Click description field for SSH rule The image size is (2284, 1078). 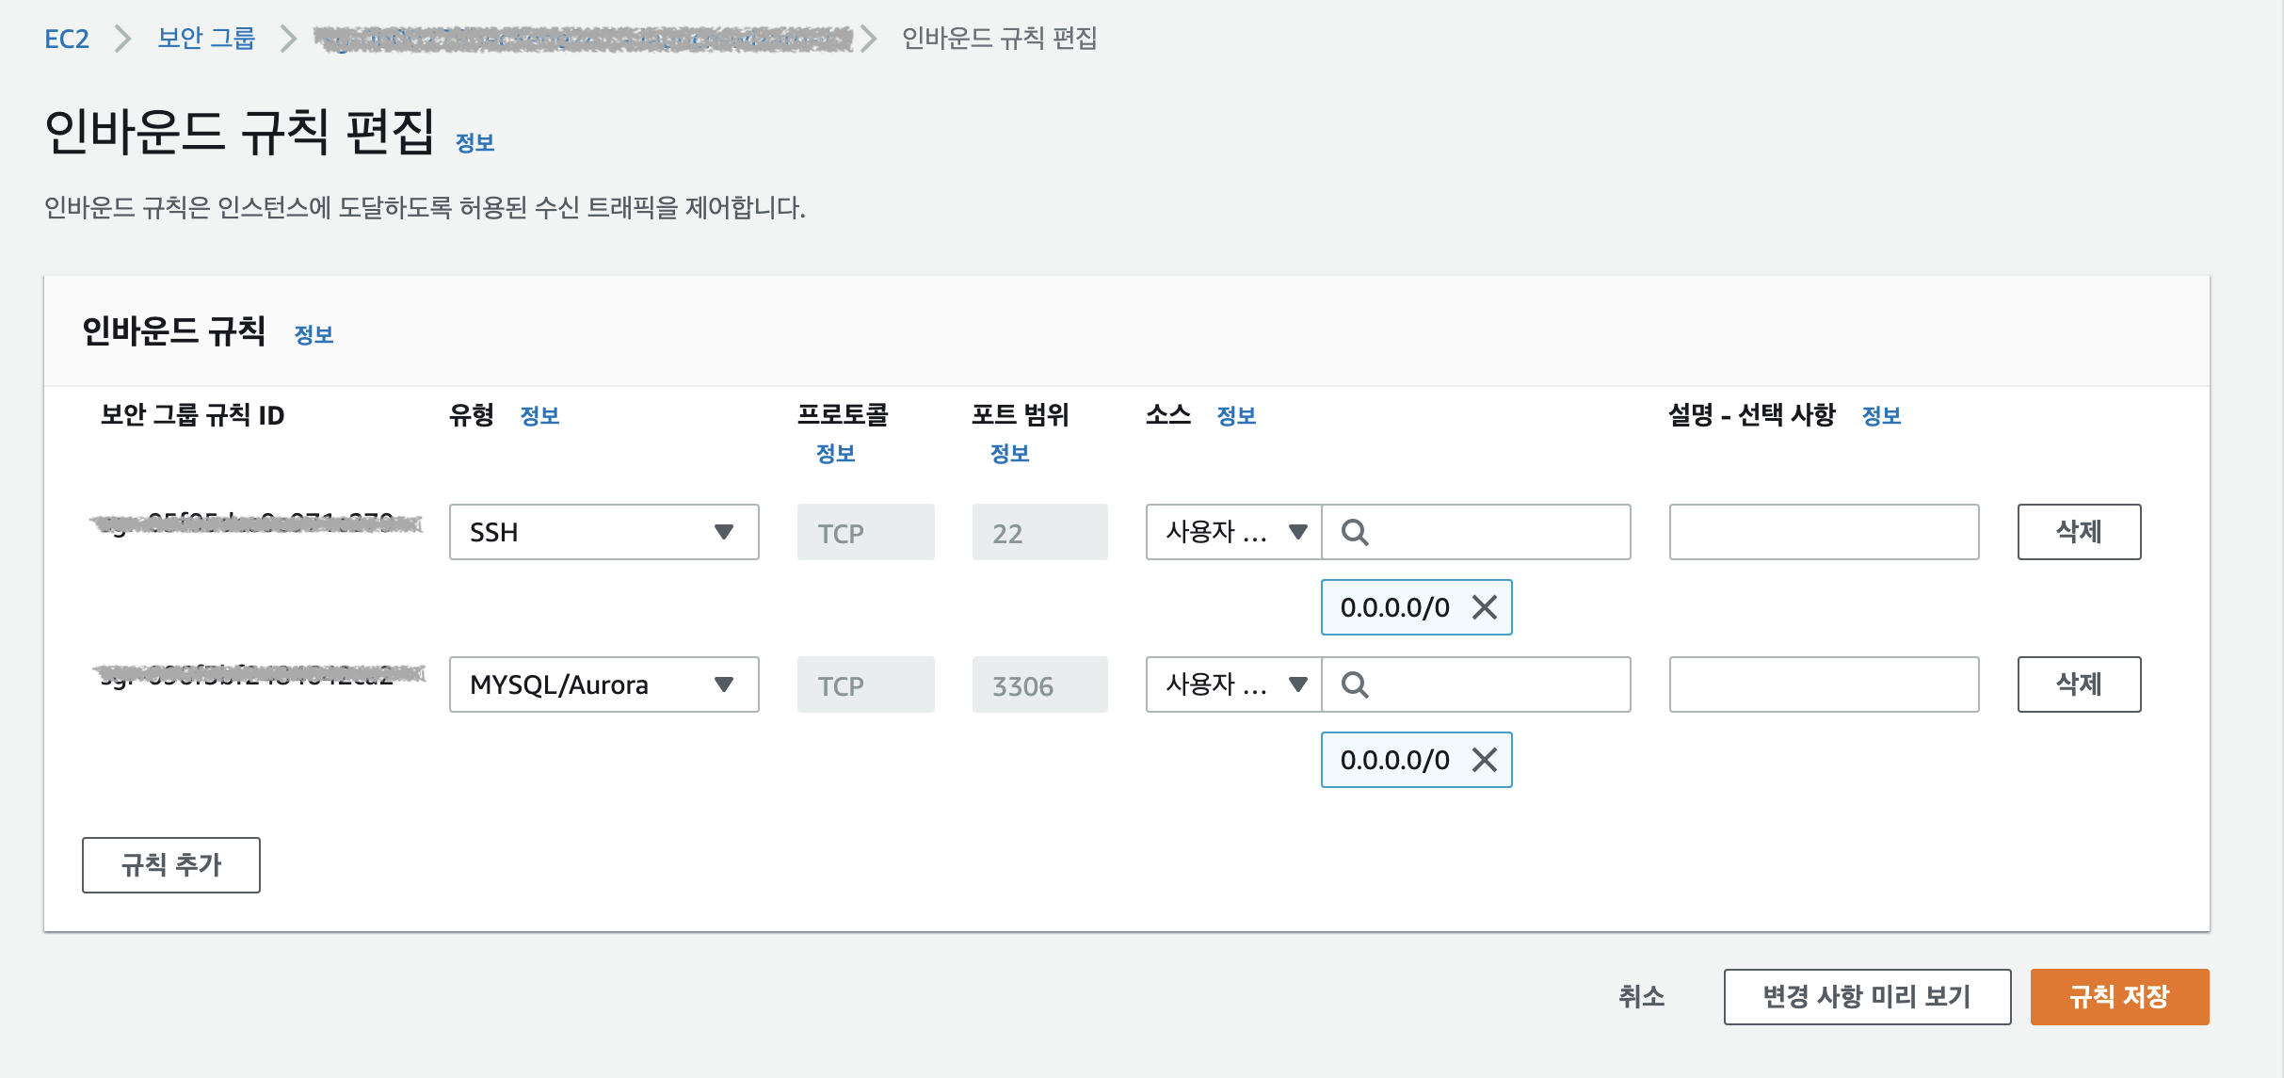(1824, 532)
